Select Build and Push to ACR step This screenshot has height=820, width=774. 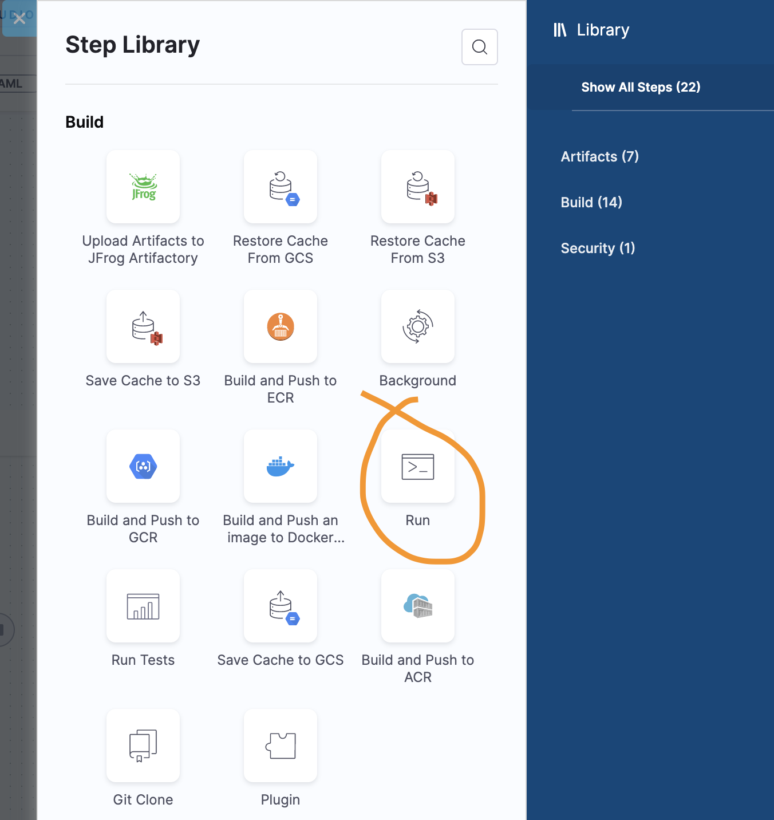pyautogui.click(x=418, y=606)
